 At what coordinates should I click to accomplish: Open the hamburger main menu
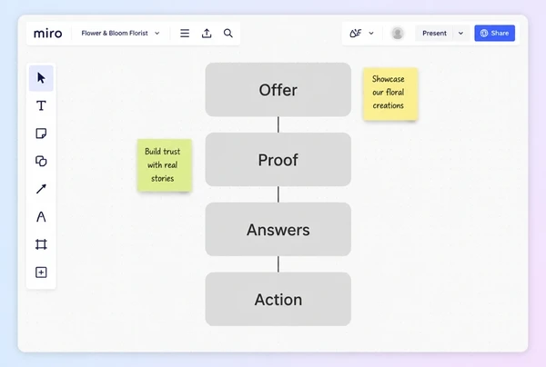coord(185,34)
